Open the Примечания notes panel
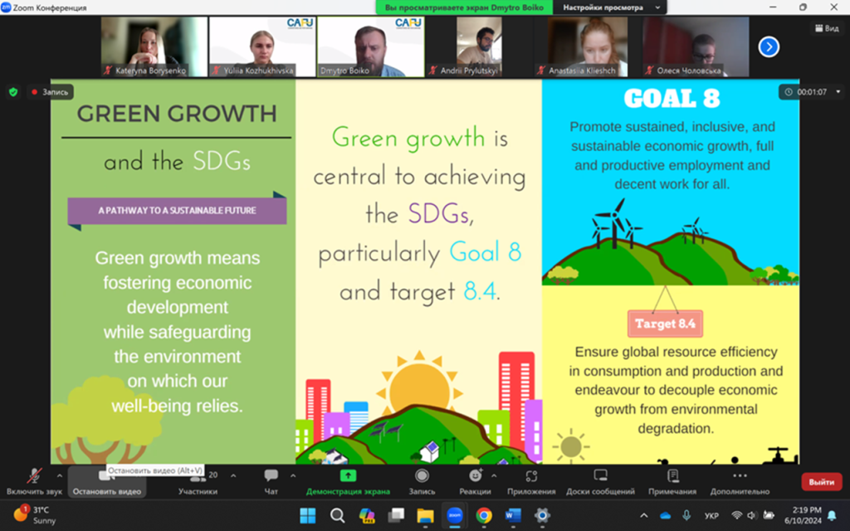The height and width of the screenshot is (531, 850). coord(672,481)
